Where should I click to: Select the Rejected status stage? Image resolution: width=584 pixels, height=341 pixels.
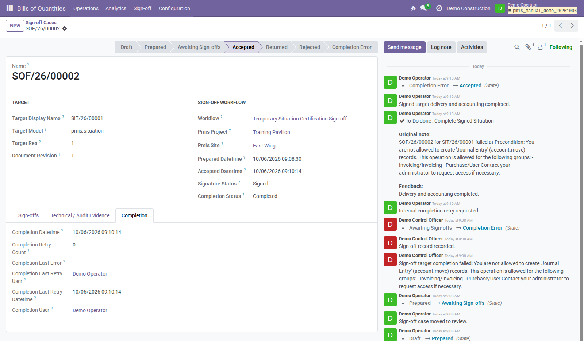[x=310, y=47]
